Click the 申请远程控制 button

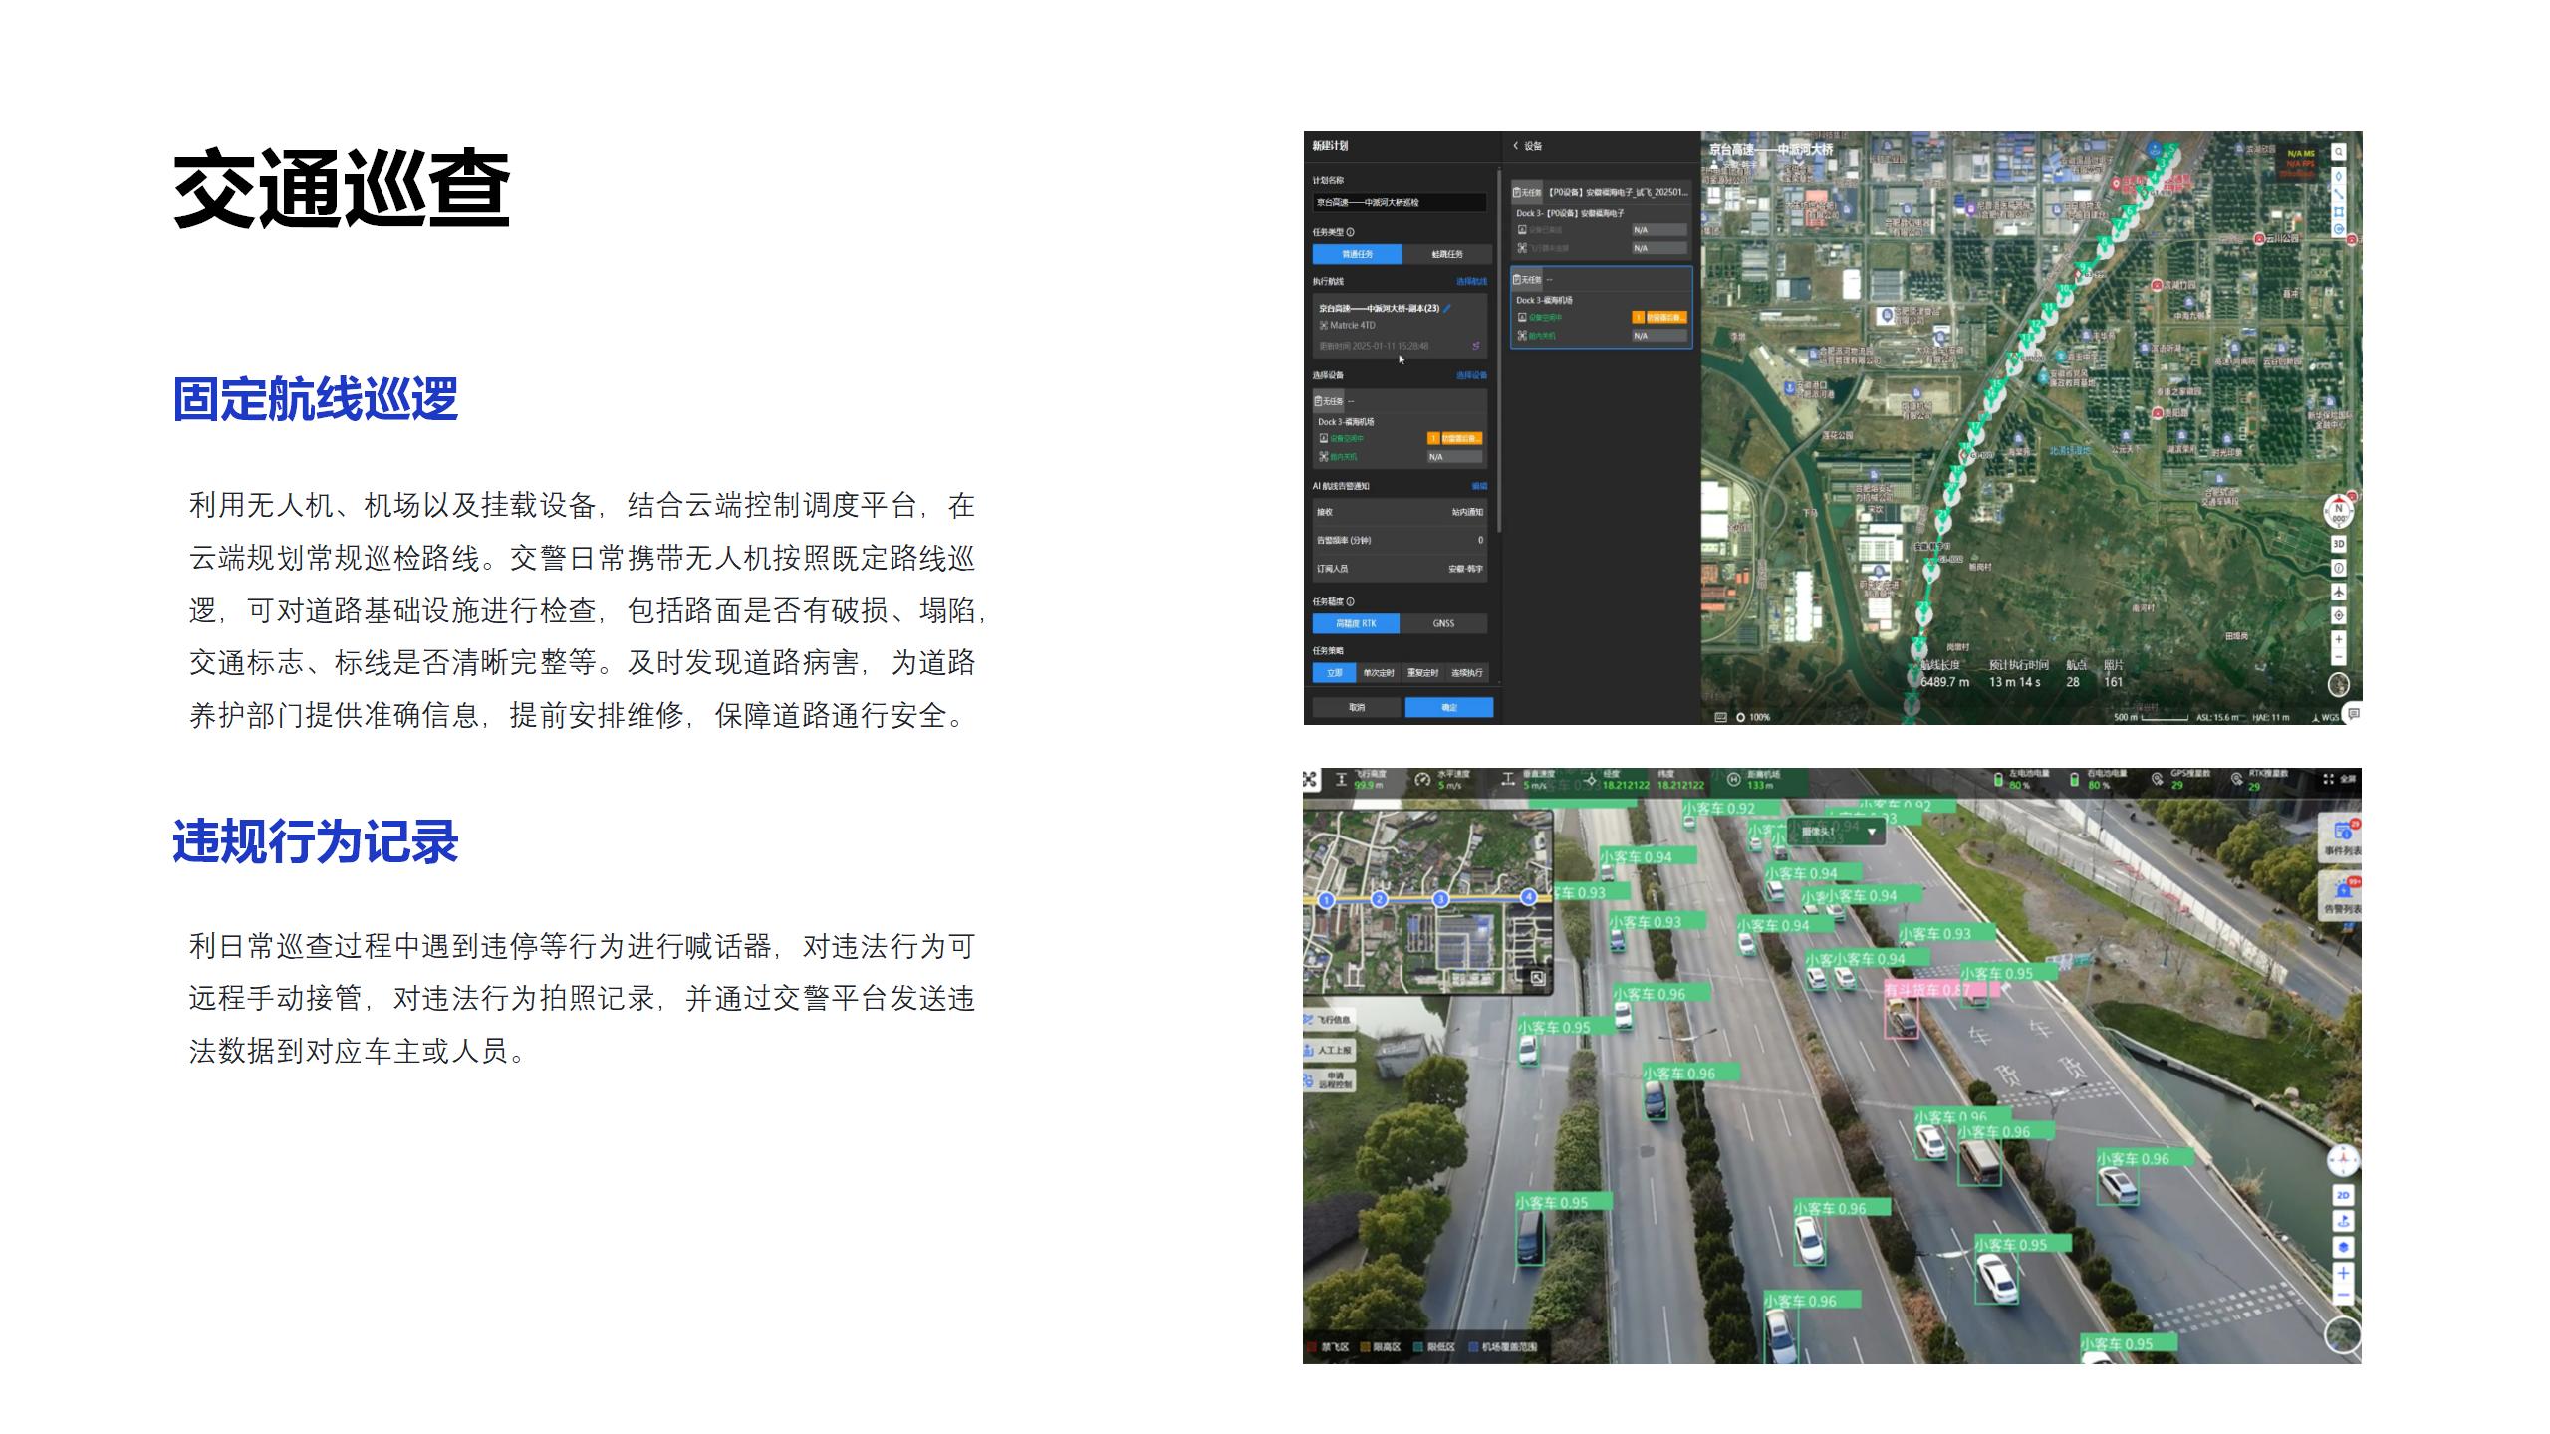pyautogui.click(x=1328, y=1079)
